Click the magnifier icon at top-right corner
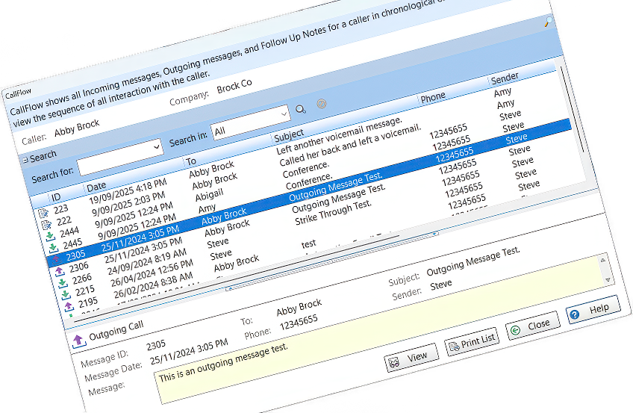The image size is (633, 413). (548, 22)
